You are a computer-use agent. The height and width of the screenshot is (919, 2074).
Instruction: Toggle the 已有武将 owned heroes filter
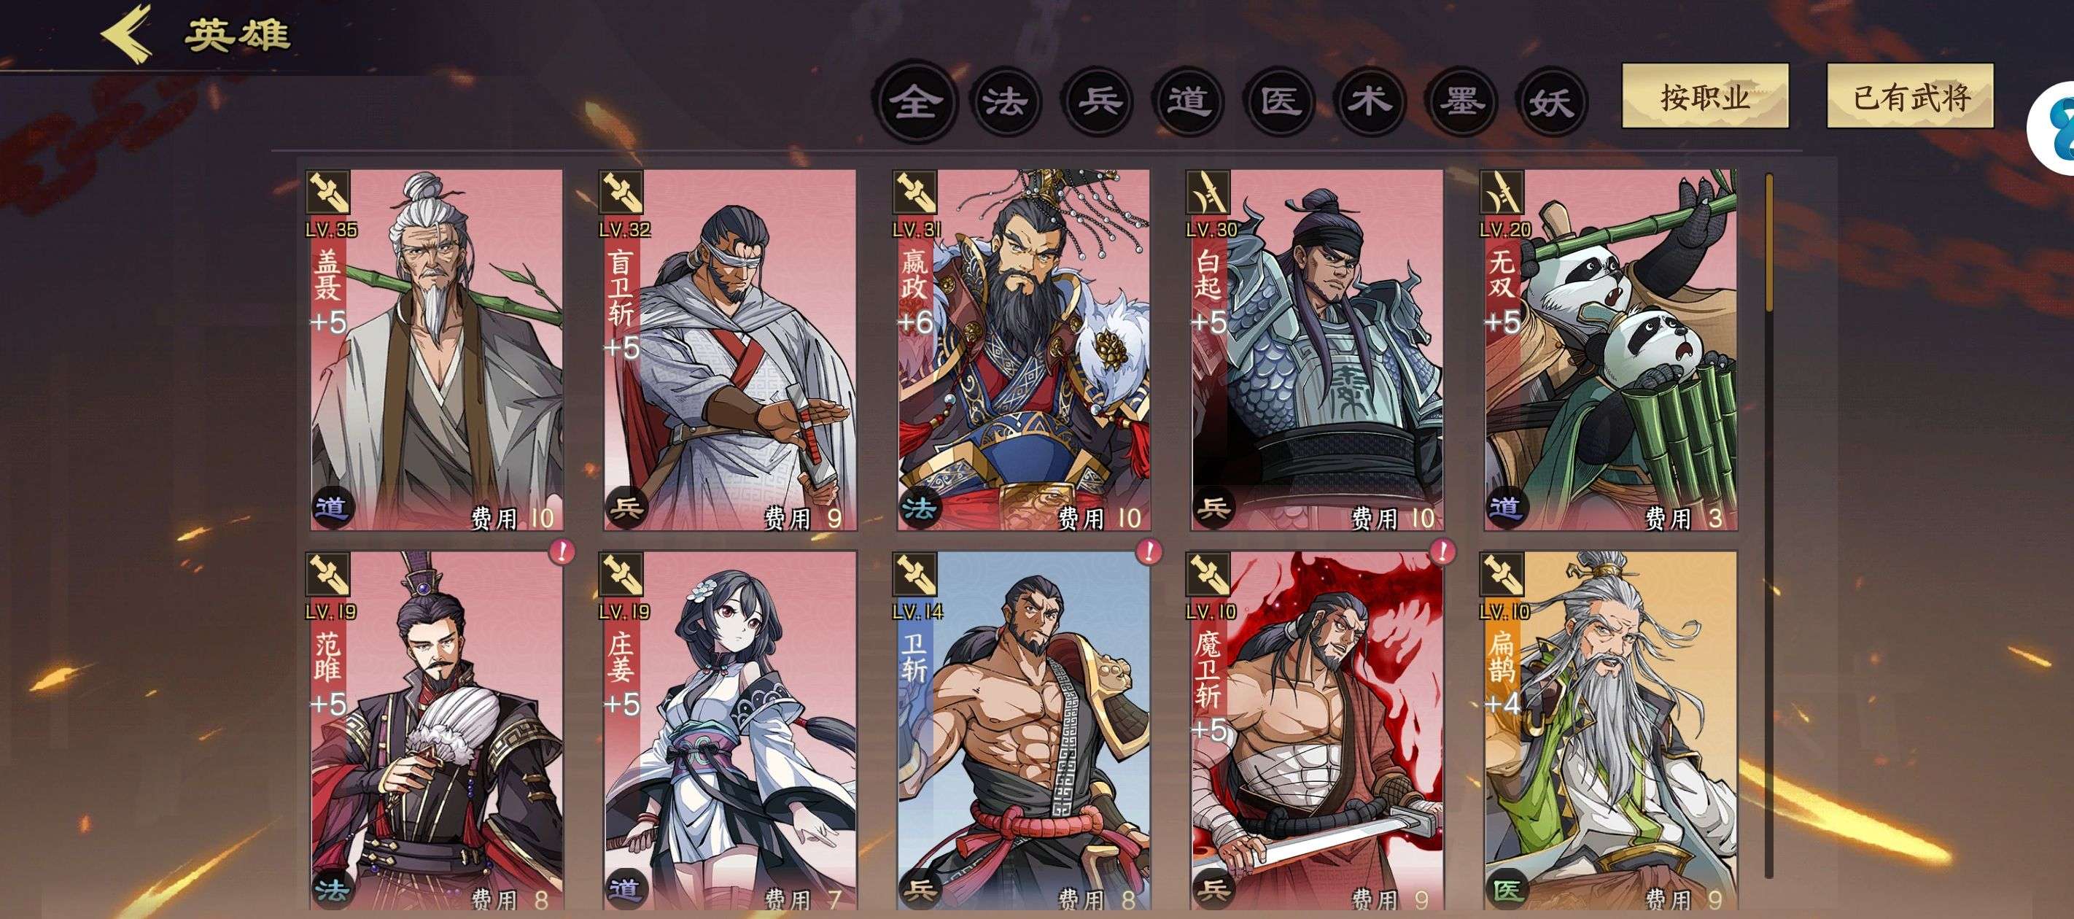click(x=1910, y=96)
